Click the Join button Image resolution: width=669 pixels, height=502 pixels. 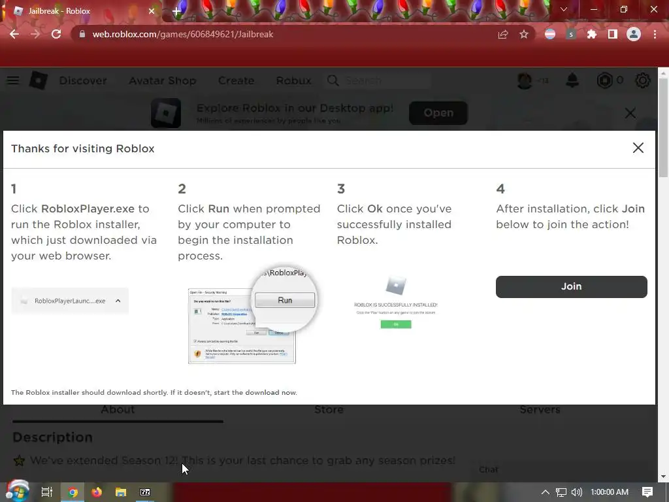(571, 286)
